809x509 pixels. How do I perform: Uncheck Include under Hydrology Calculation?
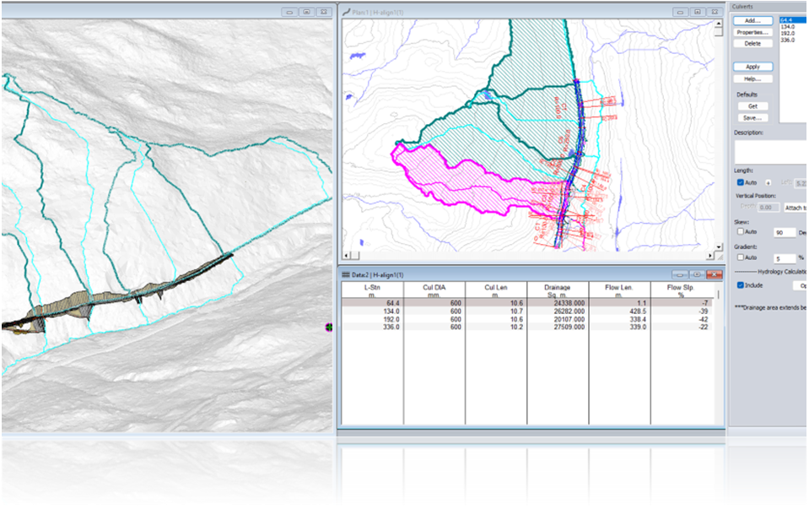tap(741, 285)
